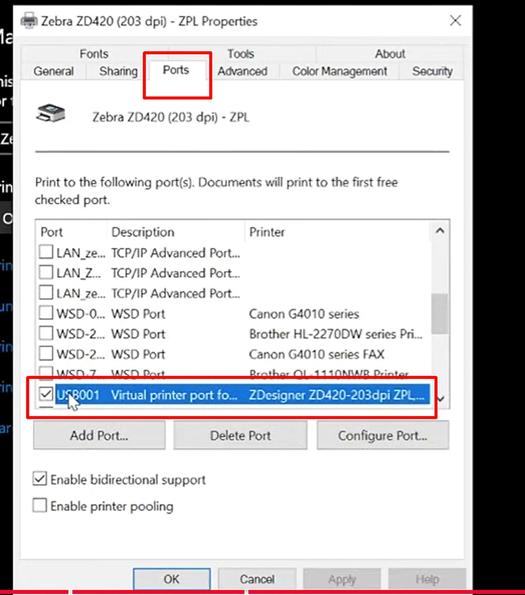525x595 pixels.
Task: Check the WSD-0... Canon G4010 series checkbox
Action: pos(46,313)
